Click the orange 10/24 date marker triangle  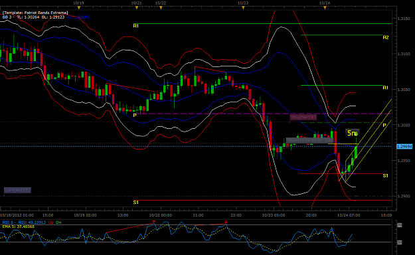tap(325, 8)
